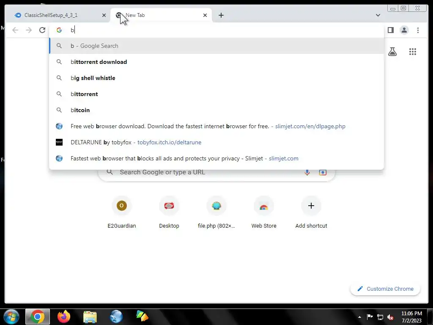
Task: Open the Desktop shortcut tile
Action: point(169,213)
